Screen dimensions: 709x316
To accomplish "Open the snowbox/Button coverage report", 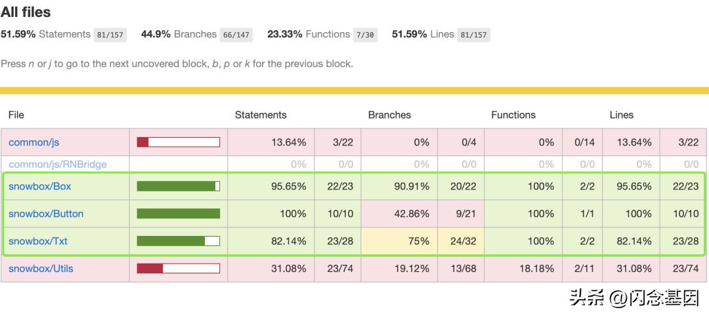I will tap(46, 214).
